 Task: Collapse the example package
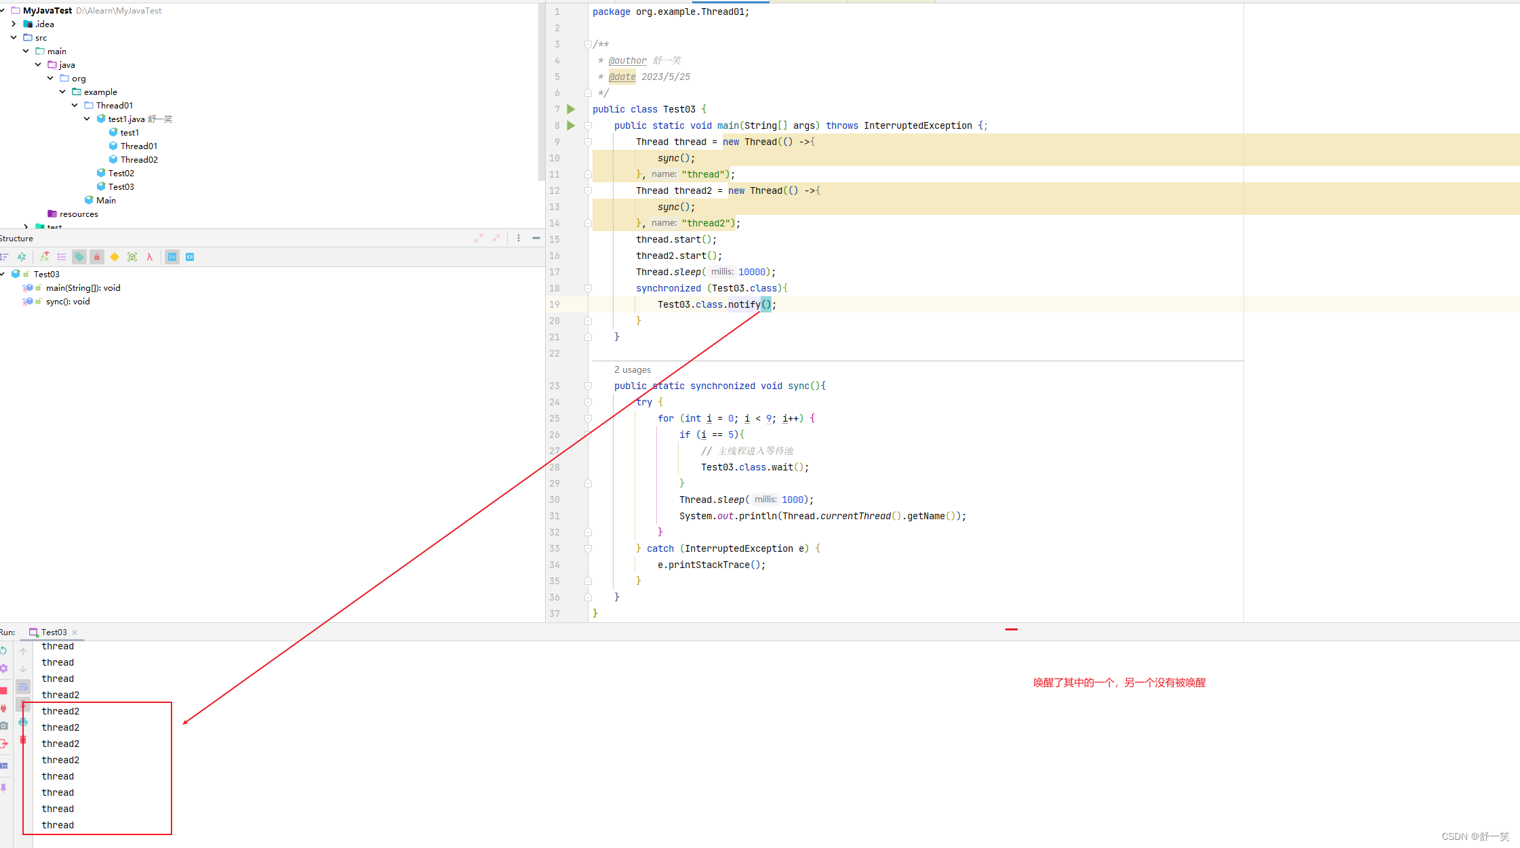(62, 92)
